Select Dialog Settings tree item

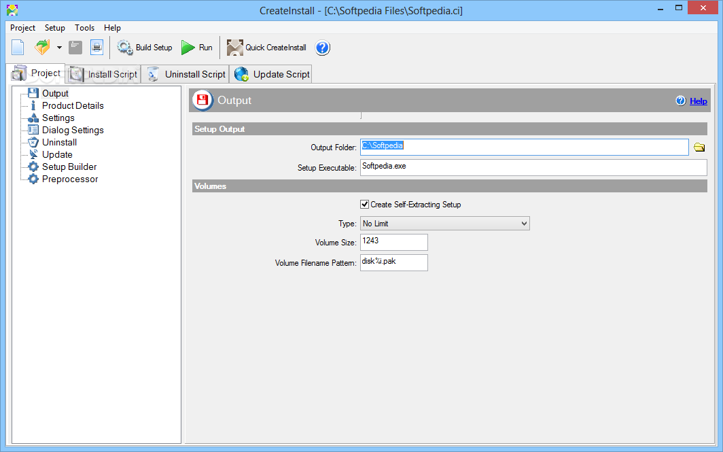[73, 130]
